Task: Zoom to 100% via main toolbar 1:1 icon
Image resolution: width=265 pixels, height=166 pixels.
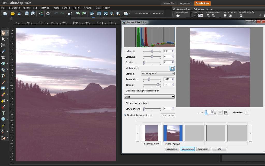Action: 99,13
